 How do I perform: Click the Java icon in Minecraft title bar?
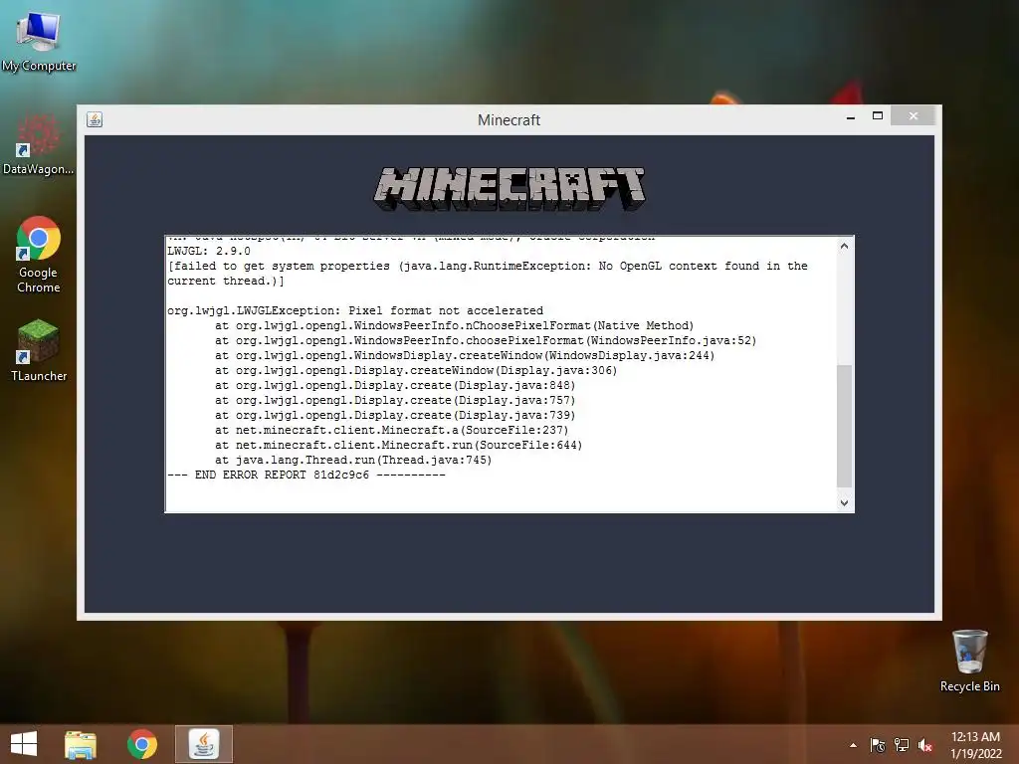click(x=95, y=119)
